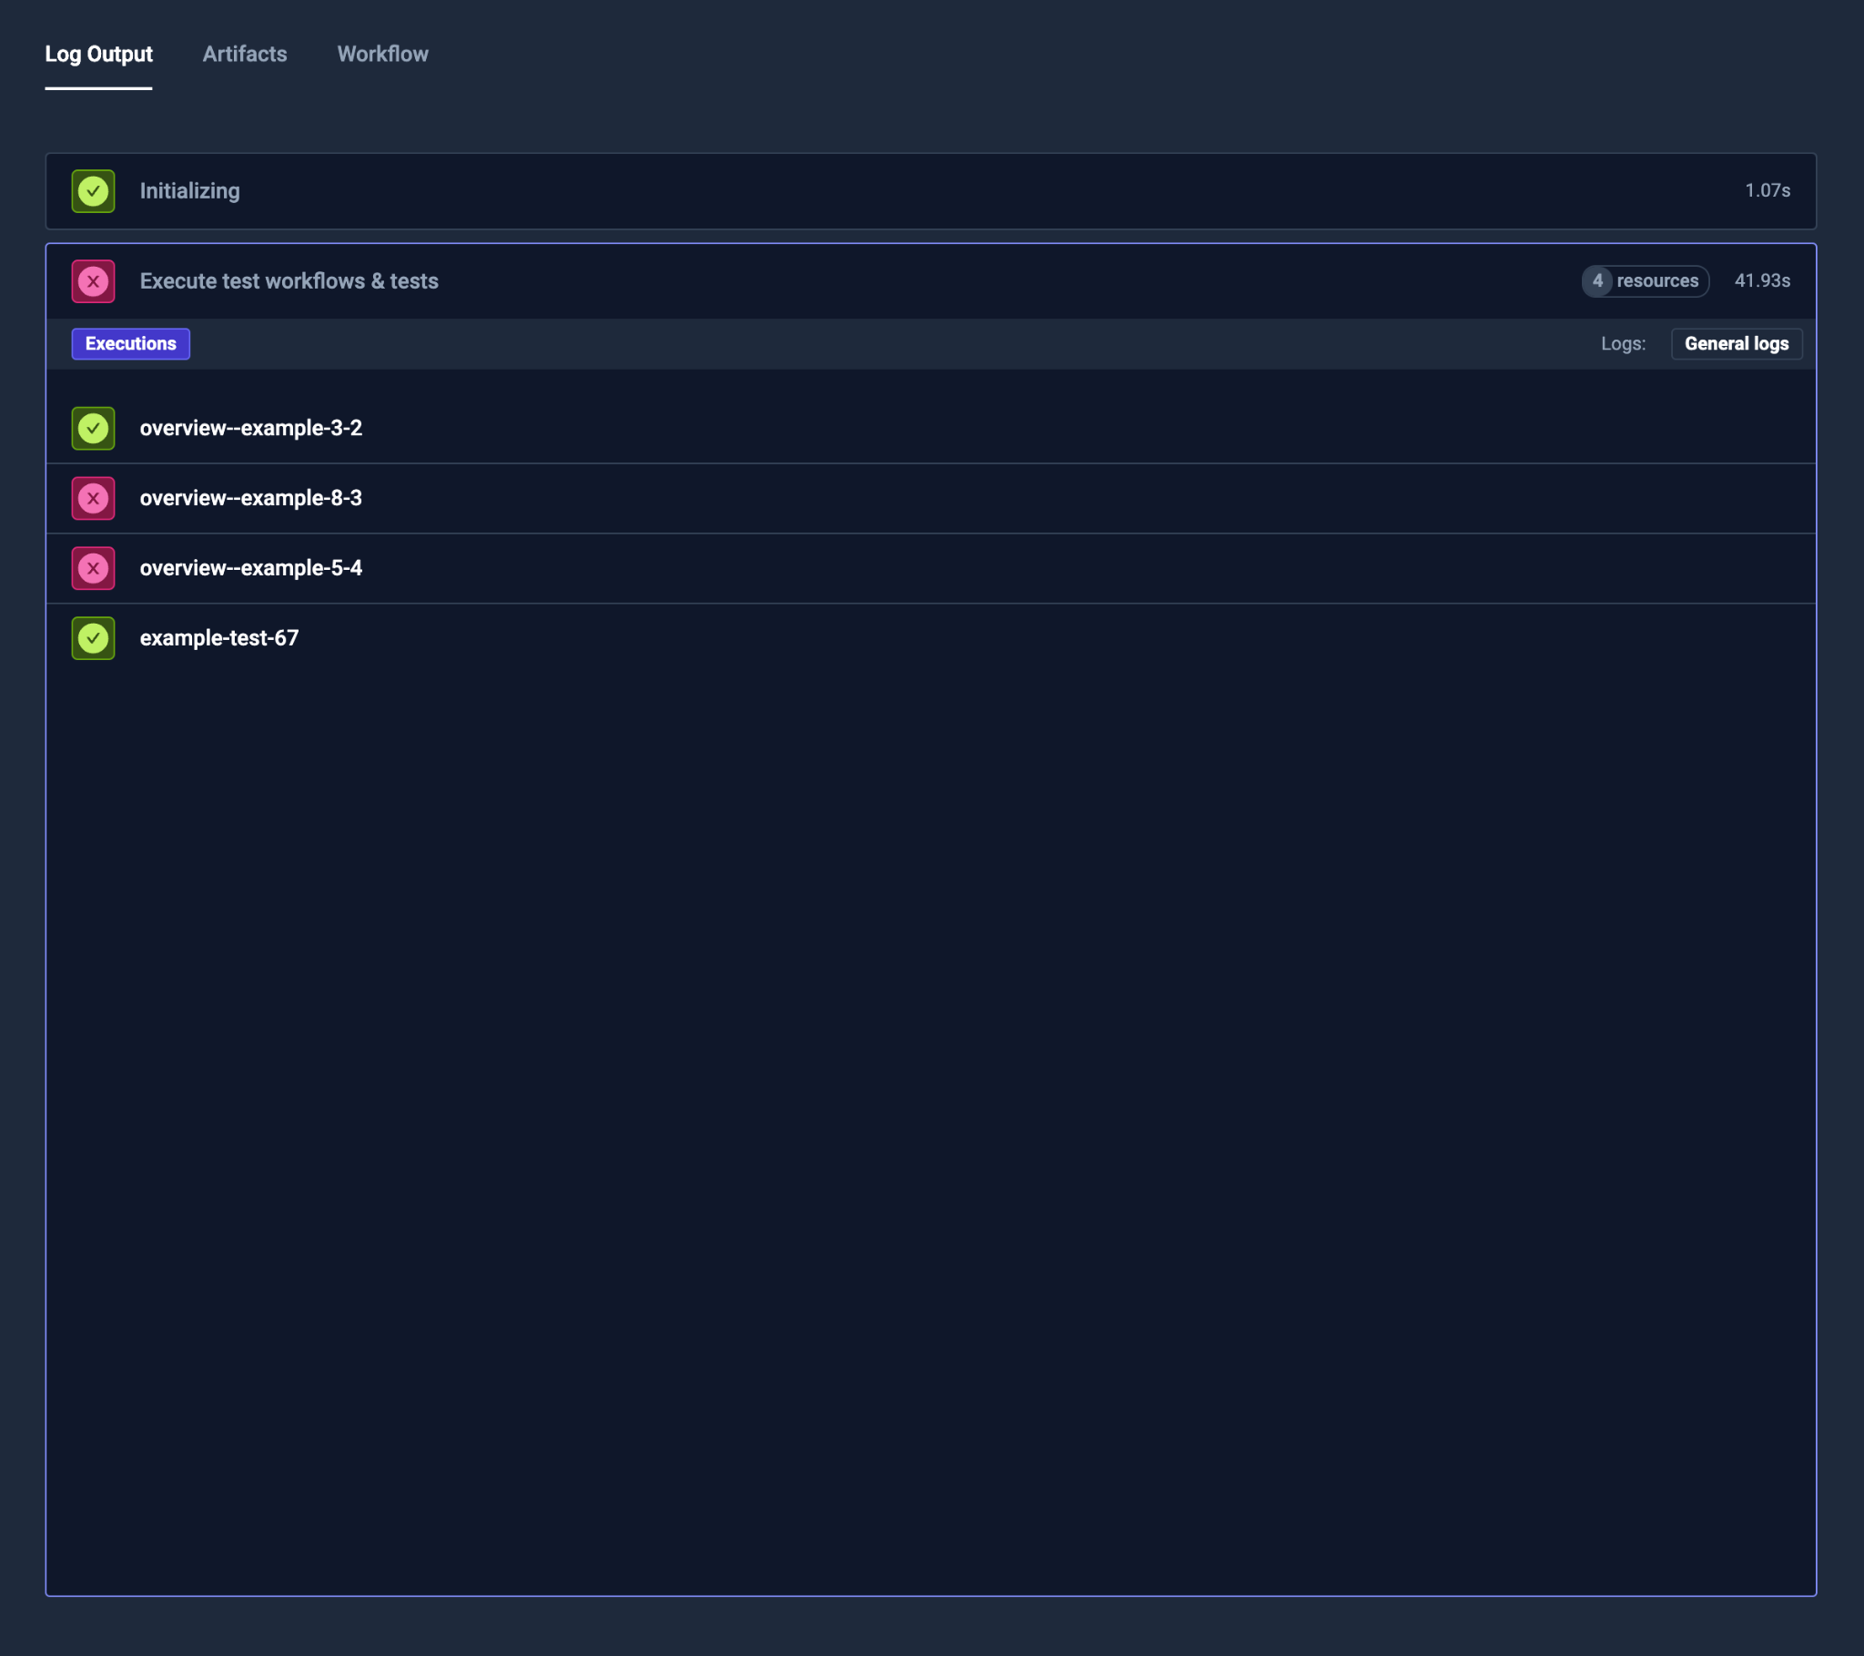Select the General logs option
The image size is (1864, 1656).
point(1736,344)
